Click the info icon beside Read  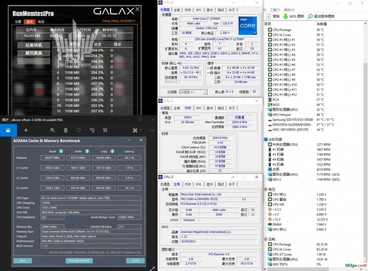61,151
